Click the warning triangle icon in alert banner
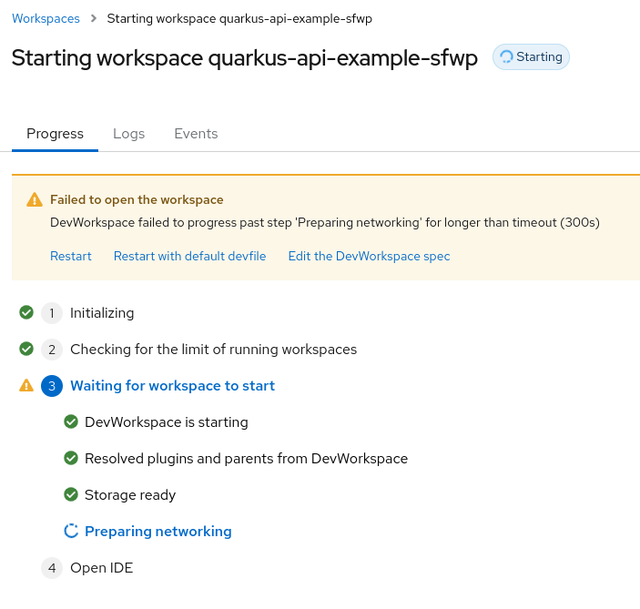Screen dimensions: 640x609 [35, 200]
